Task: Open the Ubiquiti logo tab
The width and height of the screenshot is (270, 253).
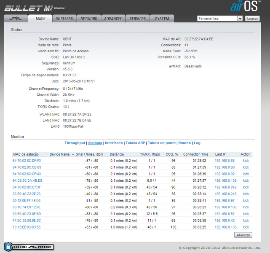Action: click(16, 19)
